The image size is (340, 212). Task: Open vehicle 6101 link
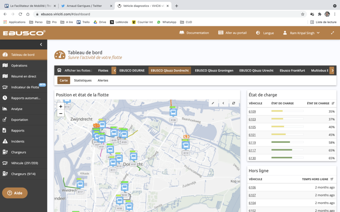252,135
